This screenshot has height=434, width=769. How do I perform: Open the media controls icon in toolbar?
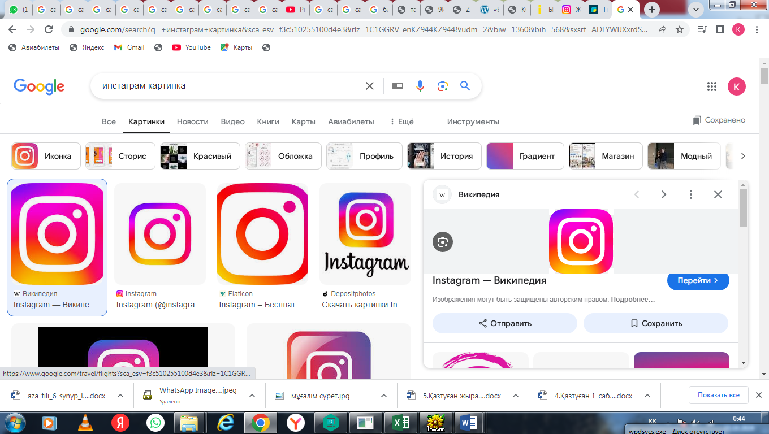point(702,29)
